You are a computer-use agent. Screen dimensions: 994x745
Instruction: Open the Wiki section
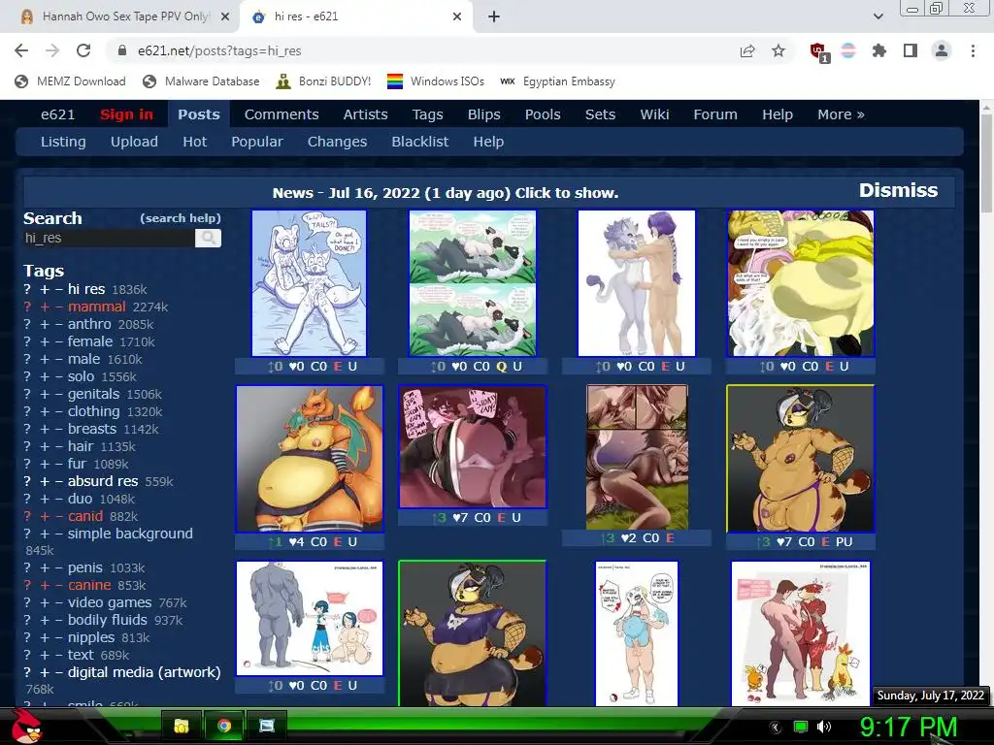654,114
